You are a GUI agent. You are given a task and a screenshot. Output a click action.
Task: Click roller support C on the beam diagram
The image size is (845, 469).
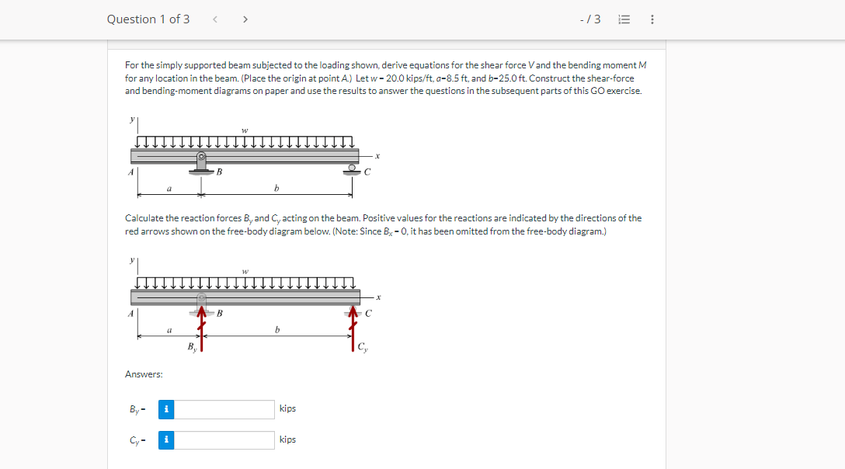click(353, 169)
